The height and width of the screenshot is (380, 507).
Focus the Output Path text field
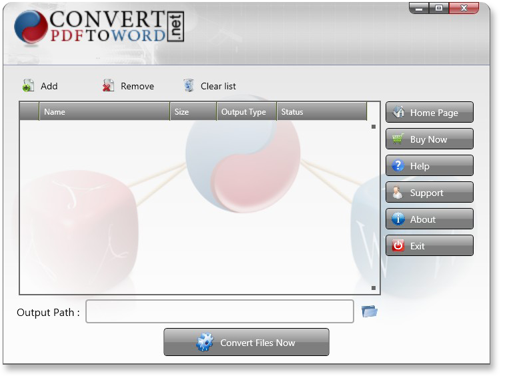(219, 311)
